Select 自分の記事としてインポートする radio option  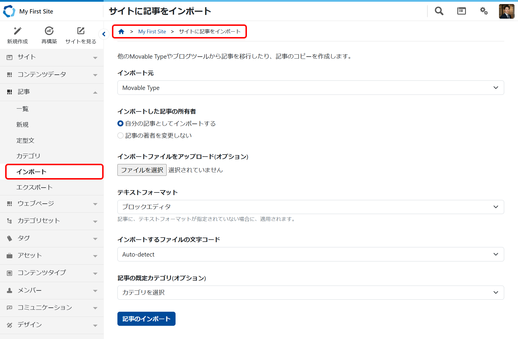(x=121, y=124)
